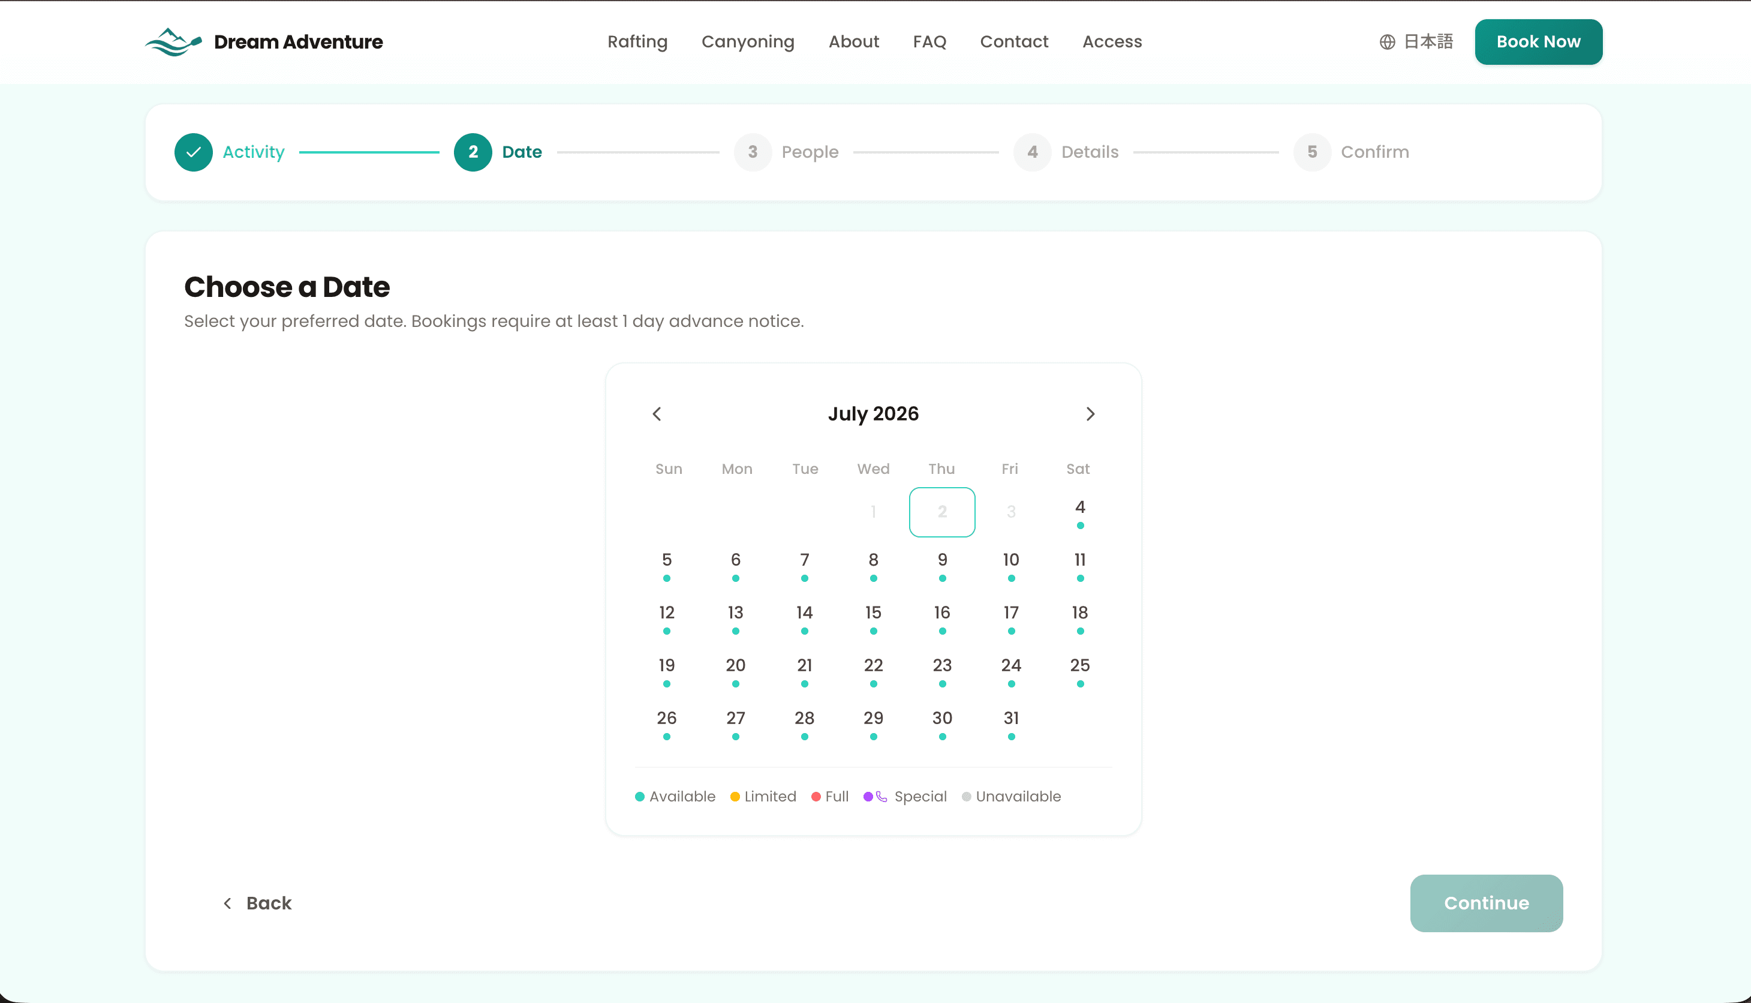Go to next month with right chevron
The image size is (1751, 1003).
click(x=1090, y=414)
